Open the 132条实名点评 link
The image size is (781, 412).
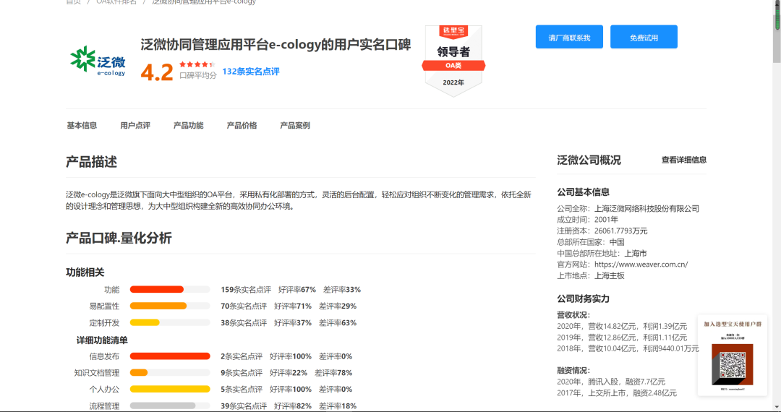[250, 72]
